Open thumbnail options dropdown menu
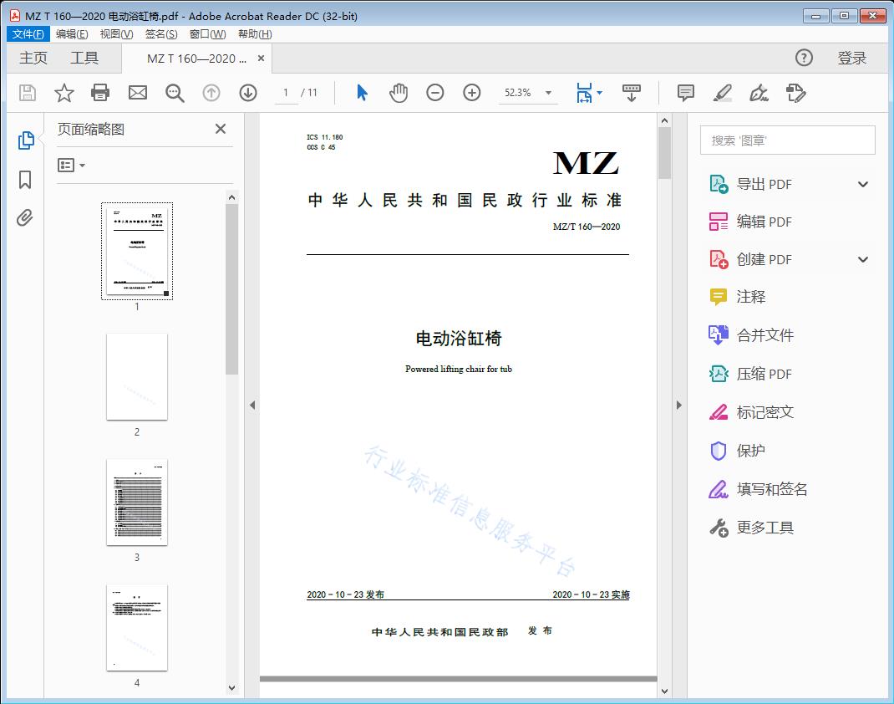The height and width of the screenshot is (704, 894). click(x=72, y=166)
